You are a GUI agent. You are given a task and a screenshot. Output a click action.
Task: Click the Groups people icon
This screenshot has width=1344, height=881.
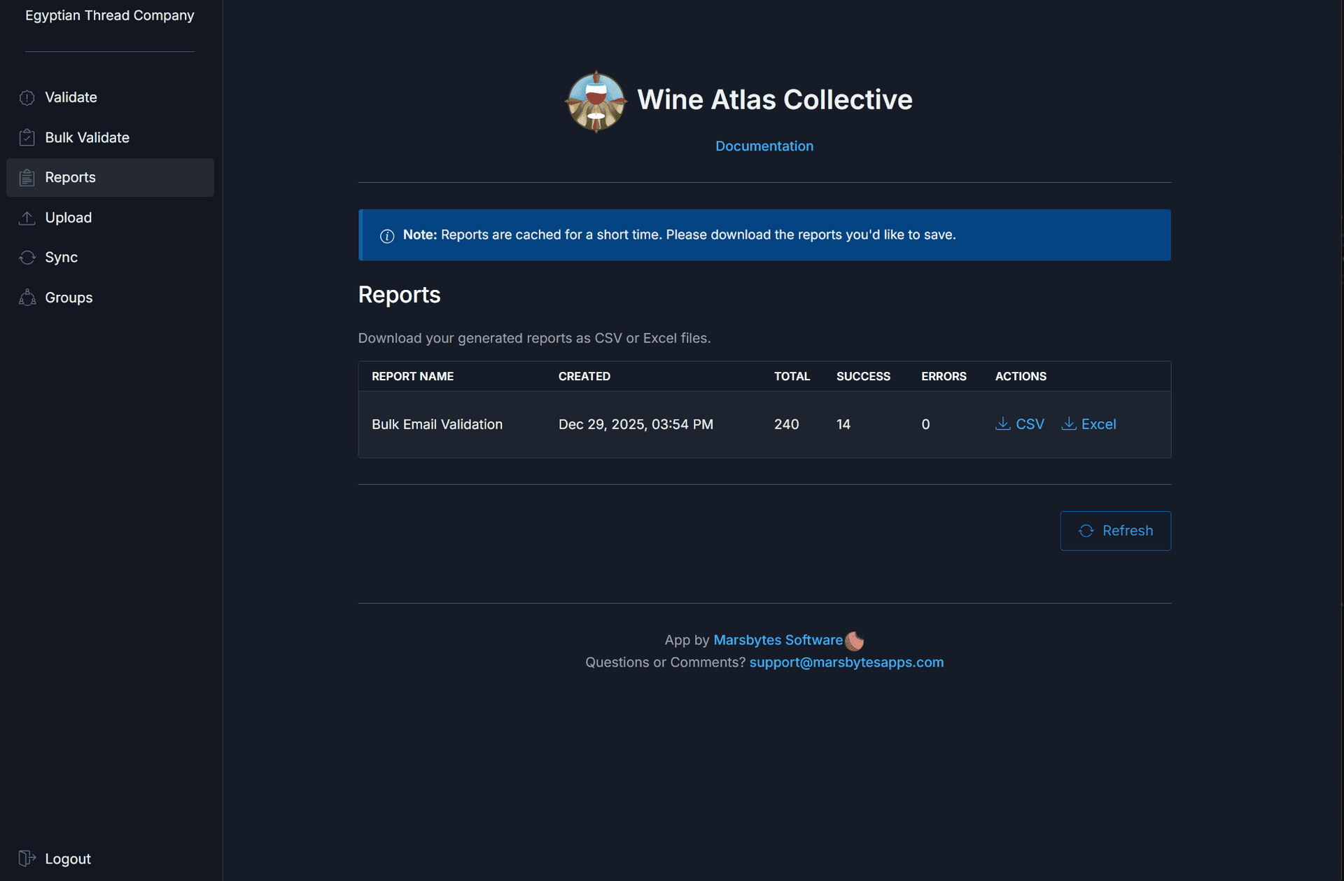(x=27, y=297)
